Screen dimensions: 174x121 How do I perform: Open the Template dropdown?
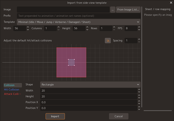79,22
